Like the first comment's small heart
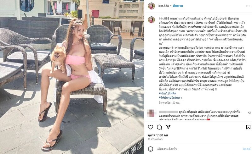The width and height of the screenshot is (252, 154). point(249,113)
